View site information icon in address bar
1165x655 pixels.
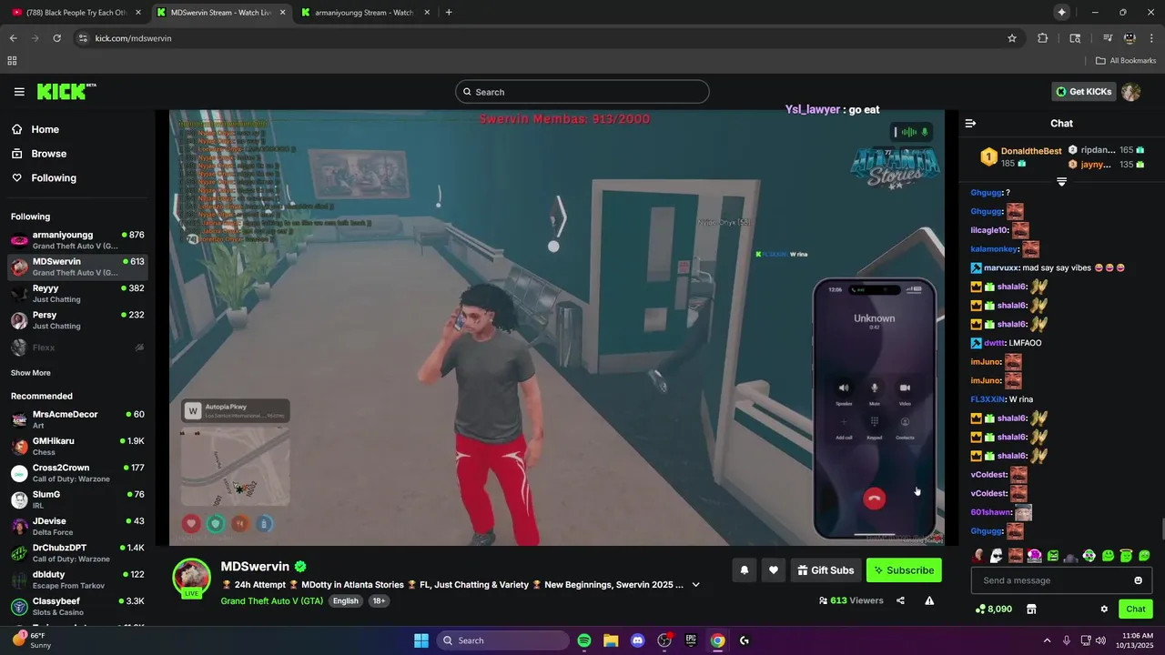pyautogui.click(x=83, y=38)
